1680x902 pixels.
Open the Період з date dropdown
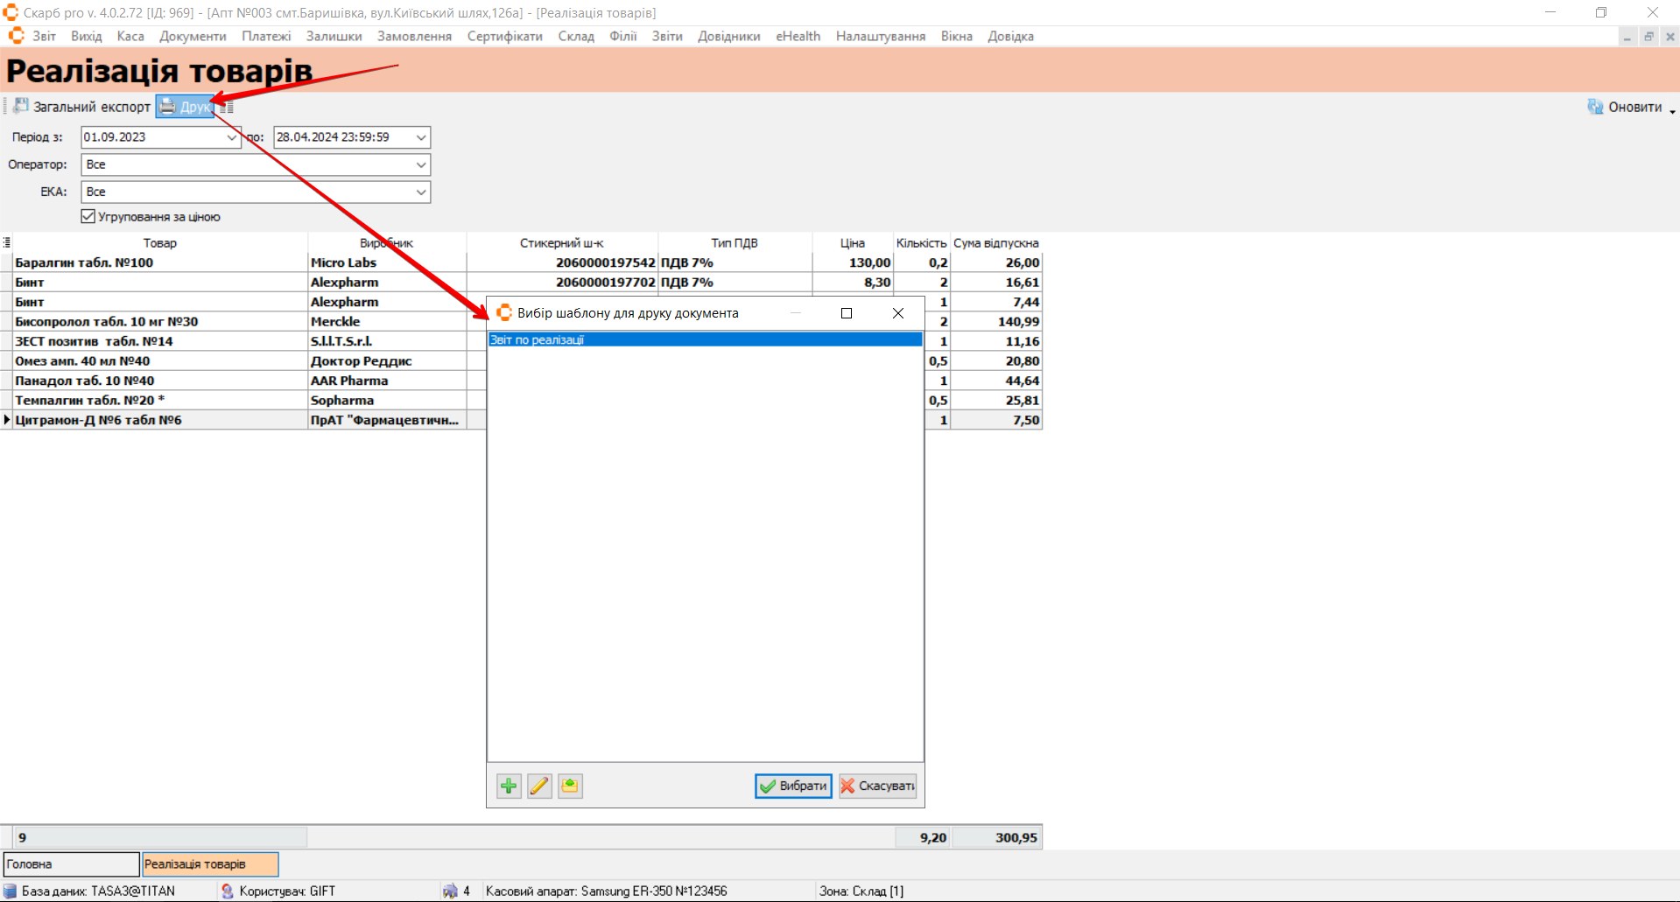[231, 137]
